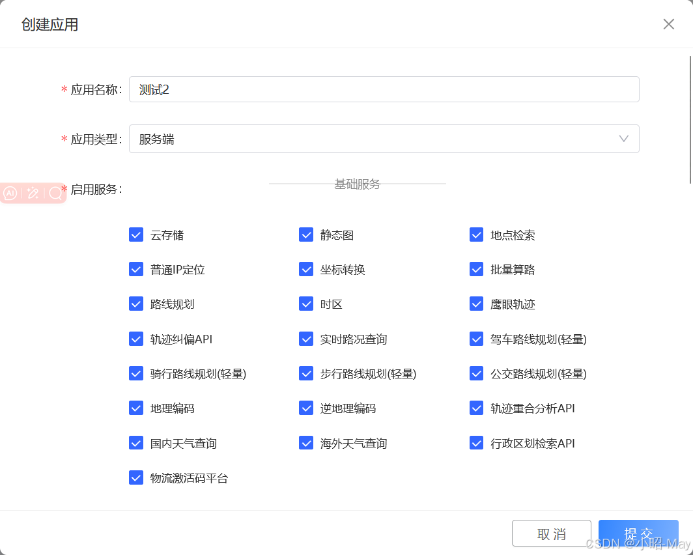Screen dimensions: 693x555
Task: Uncheck the 静态图 checkbox
Action: pos(306,235)
